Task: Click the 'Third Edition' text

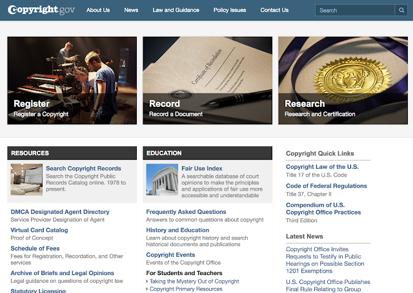Action: 301,220
